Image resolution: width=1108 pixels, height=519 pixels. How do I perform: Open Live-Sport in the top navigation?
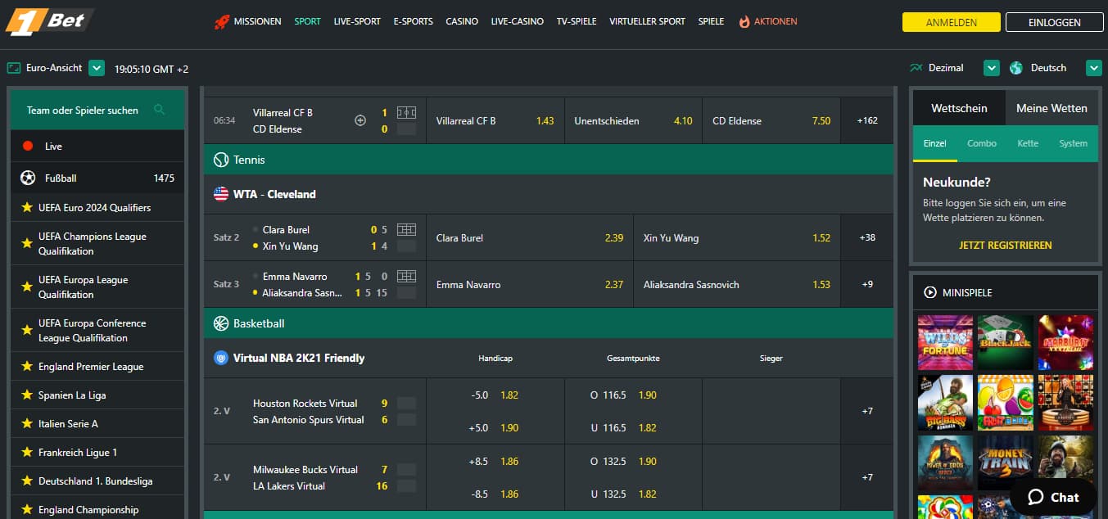click(357, 21)
